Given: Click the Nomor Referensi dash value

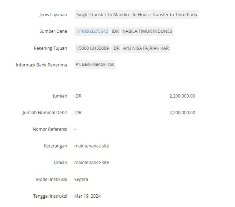Looking at the screenshot, I should (x=75, y=129).
